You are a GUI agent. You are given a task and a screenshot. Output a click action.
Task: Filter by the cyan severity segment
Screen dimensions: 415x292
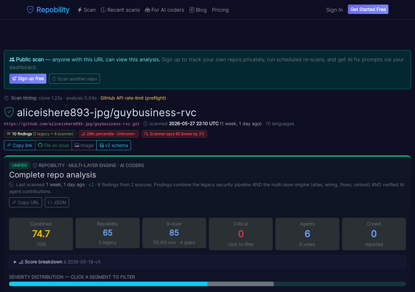[108, 284]
